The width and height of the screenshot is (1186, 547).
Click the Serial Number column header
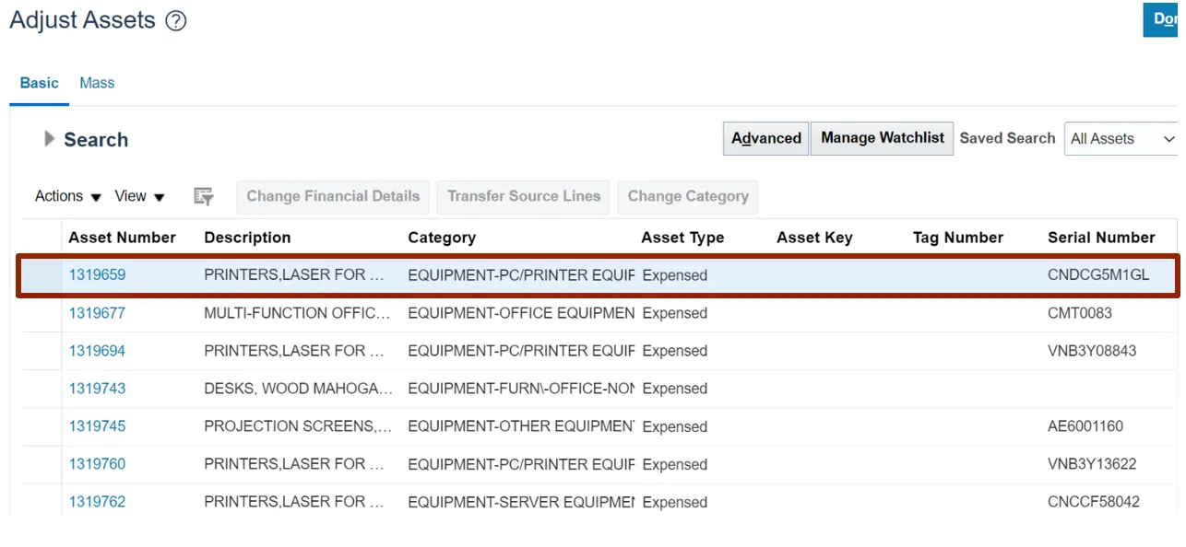(1101, 238)
